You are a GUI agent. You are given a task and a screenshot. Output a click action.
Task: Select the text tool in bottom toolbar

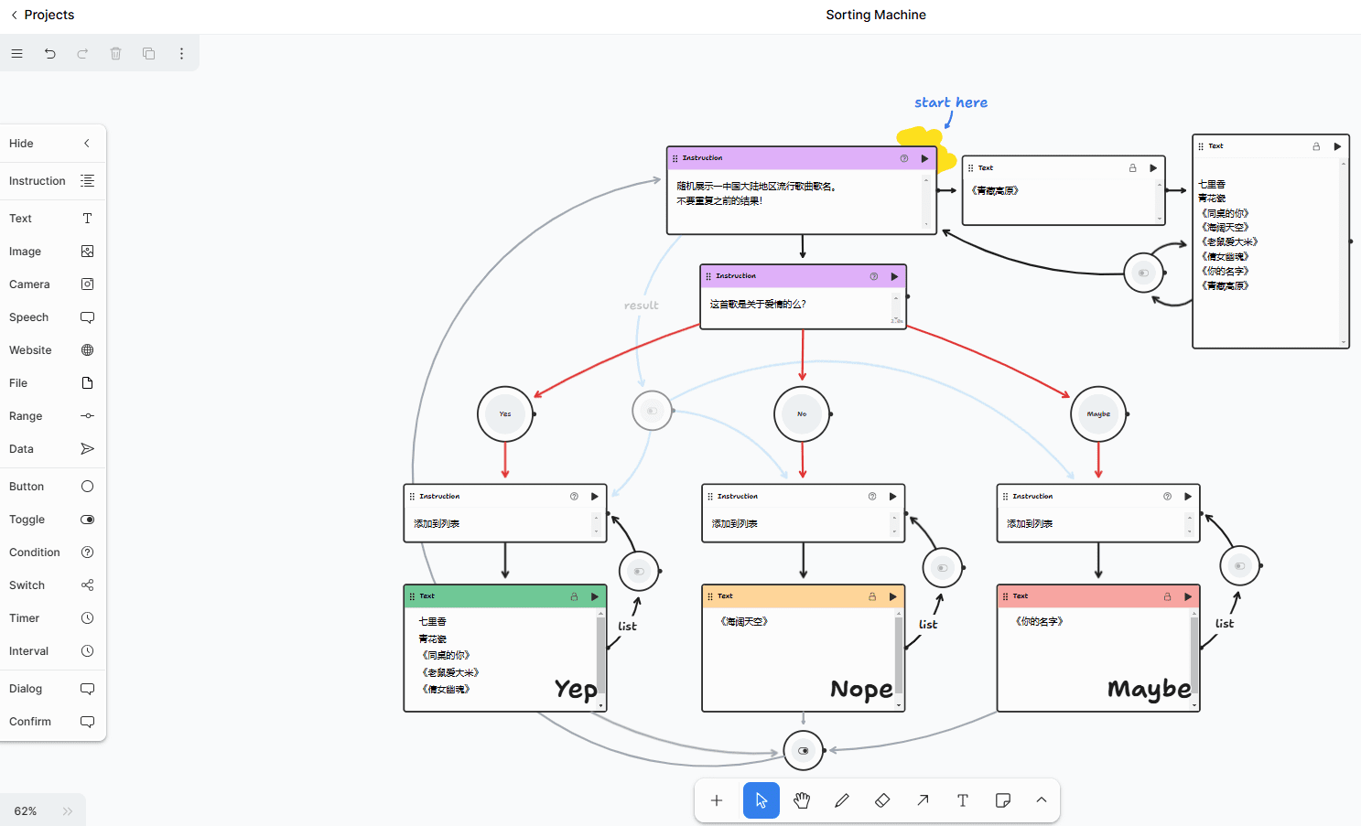click(x=963, y=800)
